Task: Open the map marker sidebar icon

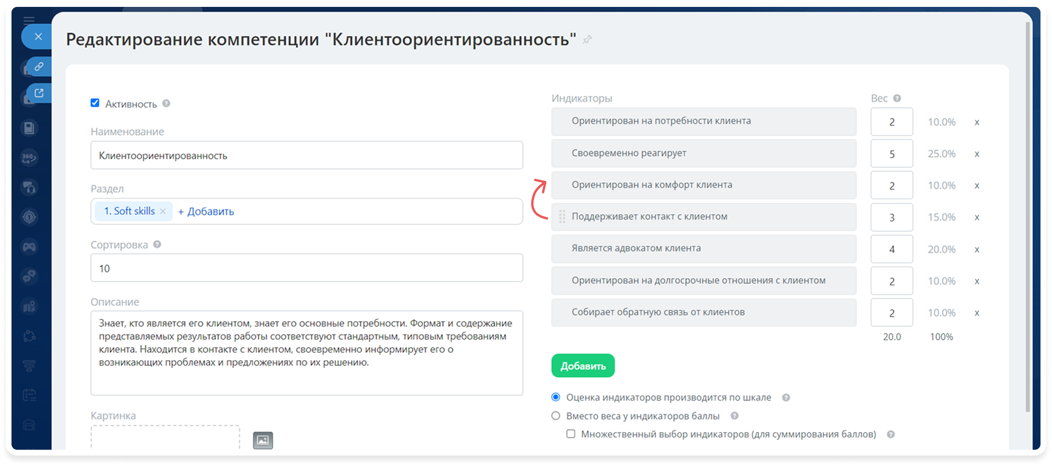Action: 29,306
